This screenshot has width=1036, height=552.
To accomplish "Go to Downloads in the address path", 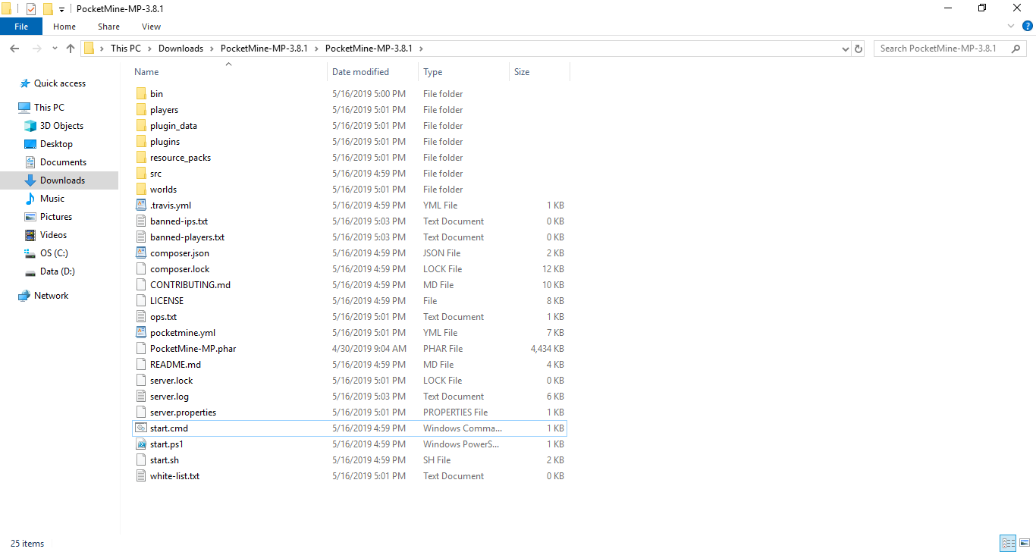I will coord(181,49).
